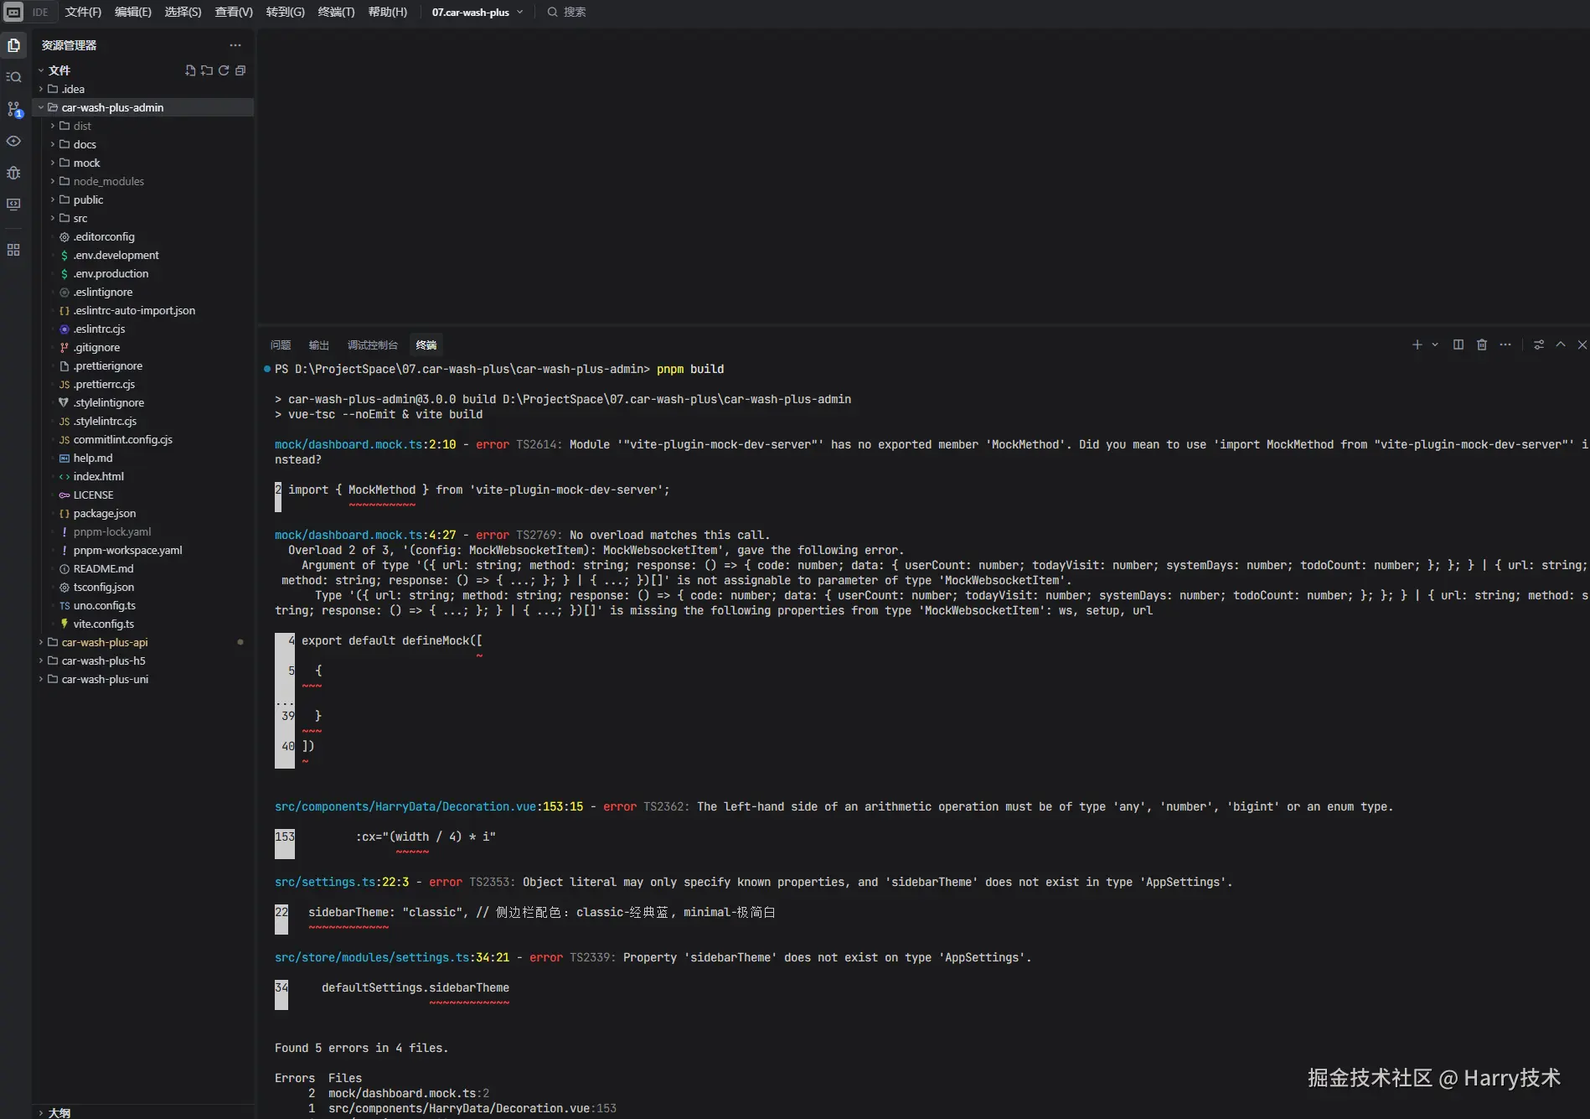
Task: Expand the 大纲 outline section
Action: point(41,1112)
